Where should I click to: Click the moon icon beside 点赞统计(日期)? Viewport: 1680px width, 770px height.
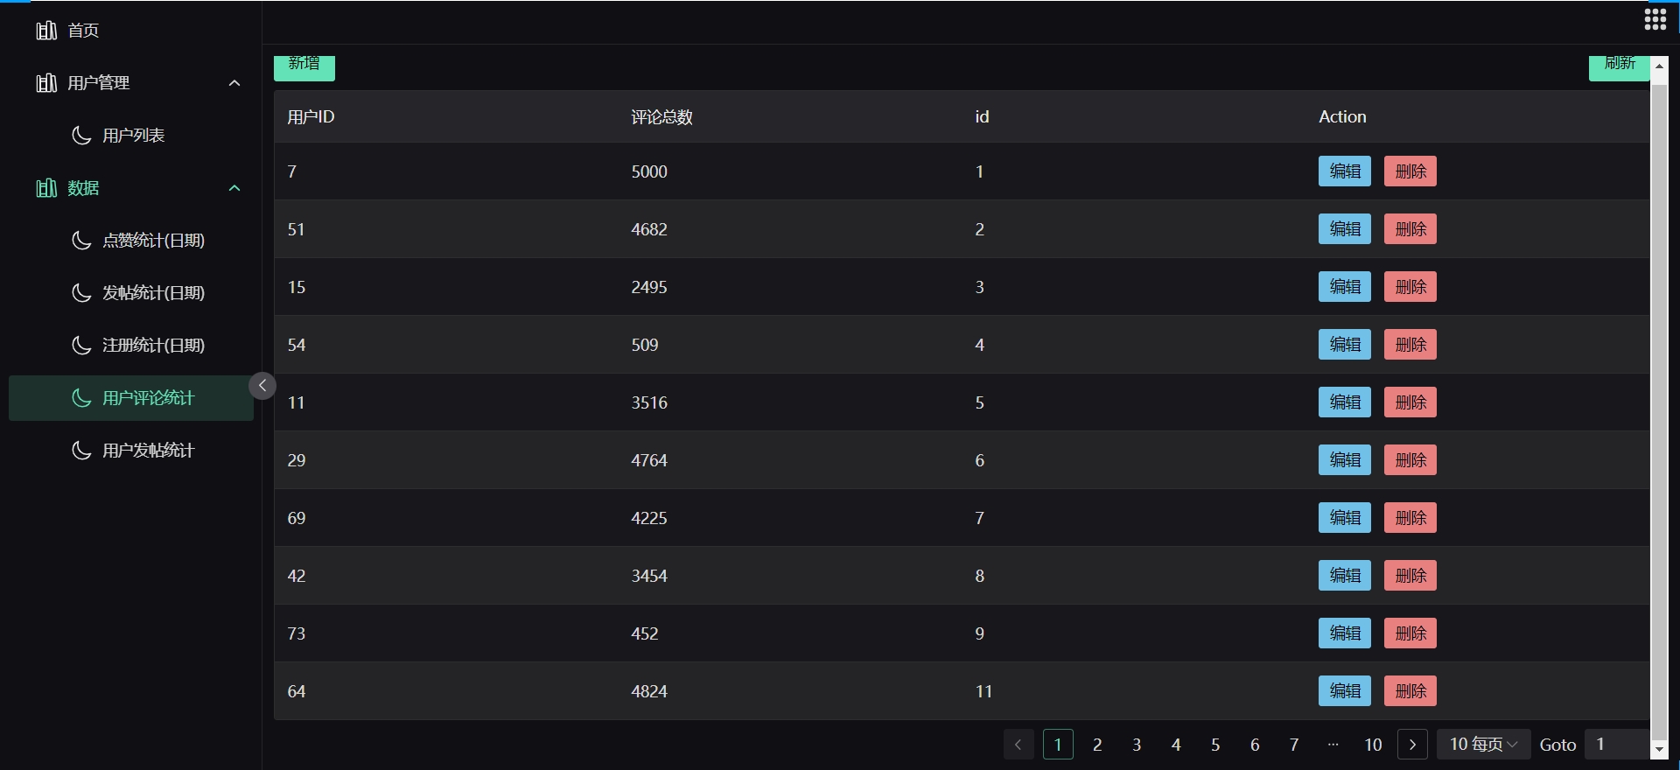[81, 241]
